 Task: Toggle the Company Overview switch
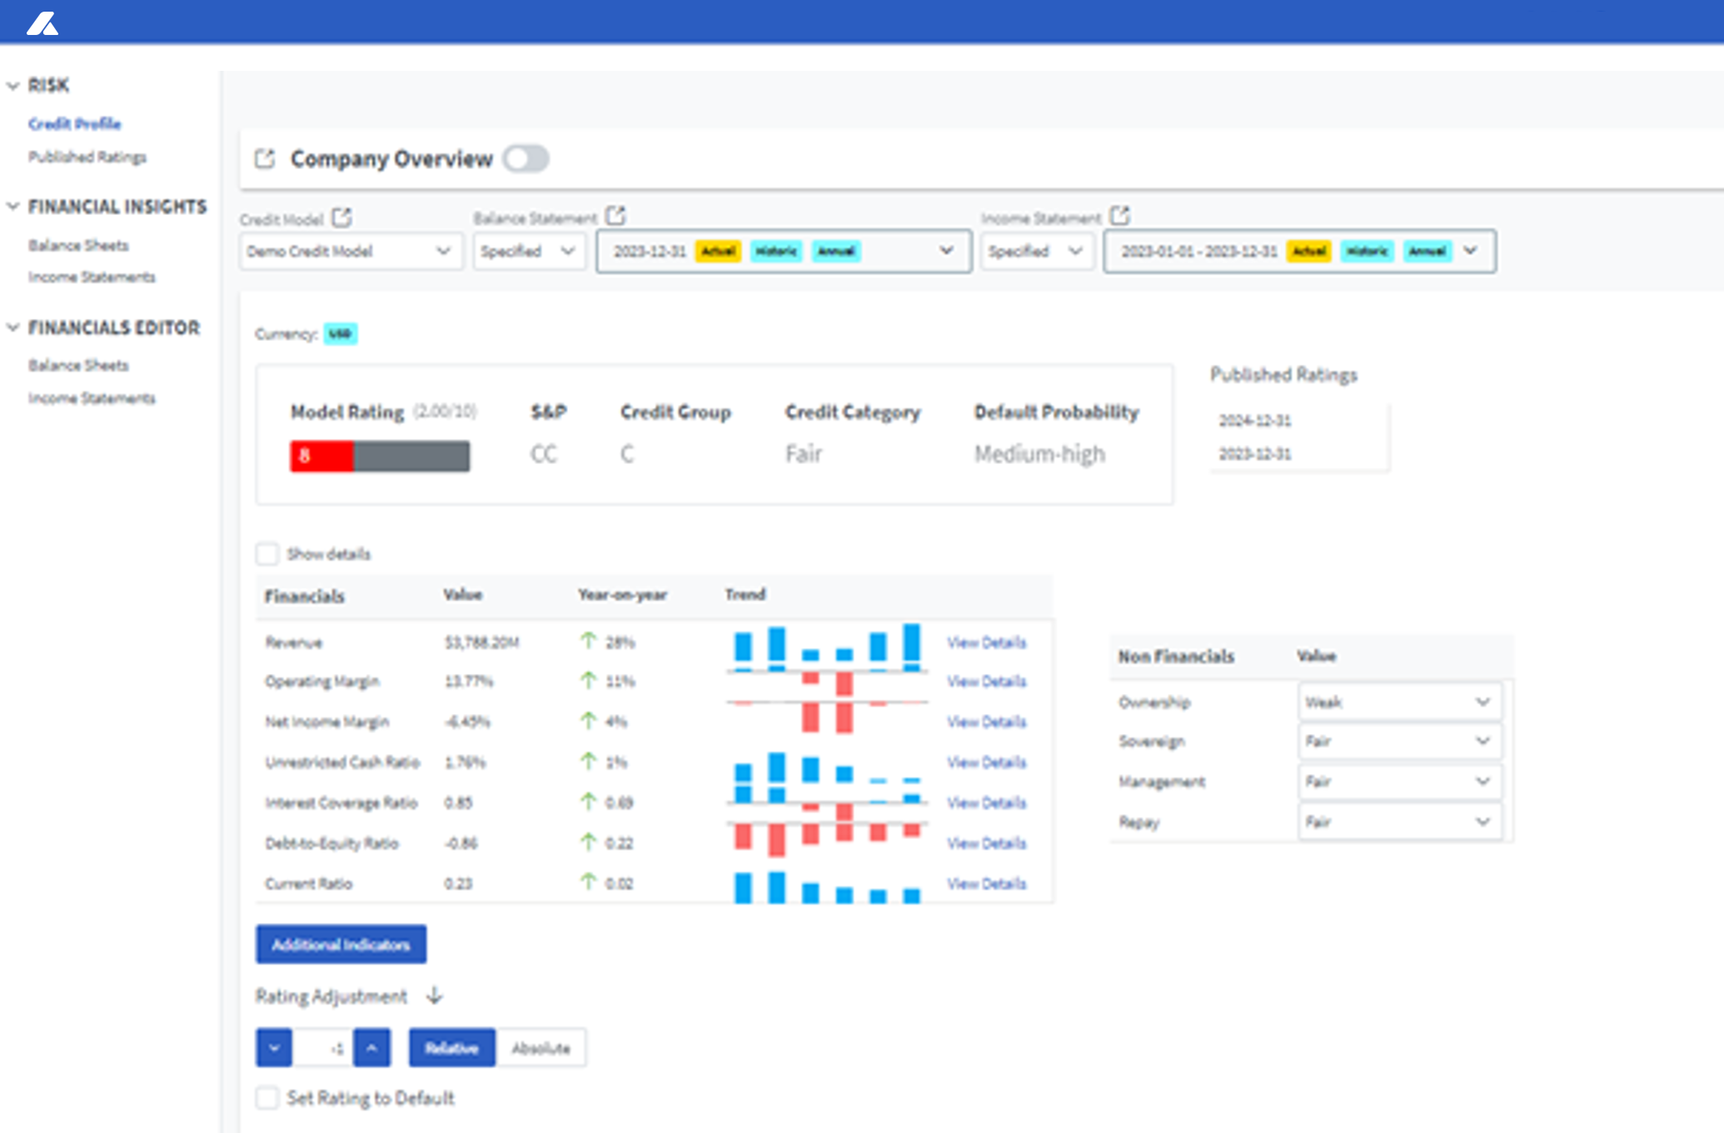(526, 158)
